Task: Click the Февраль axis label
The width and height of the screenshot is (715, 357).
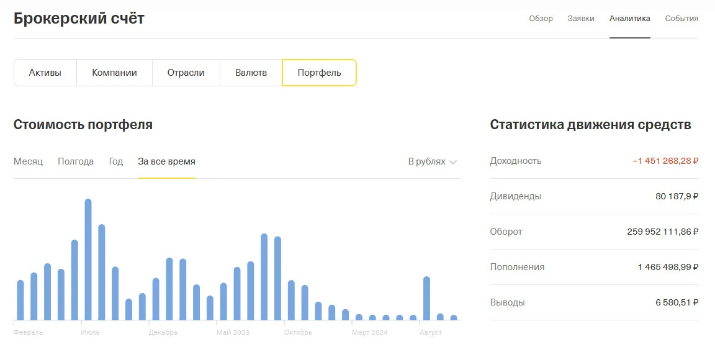Action: (29, 332)
